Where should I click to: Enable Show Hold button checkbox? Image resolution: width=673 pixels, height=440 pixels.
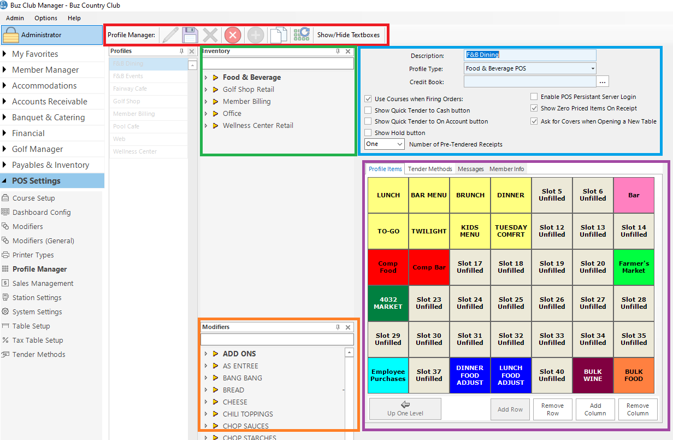coord(368,133)
